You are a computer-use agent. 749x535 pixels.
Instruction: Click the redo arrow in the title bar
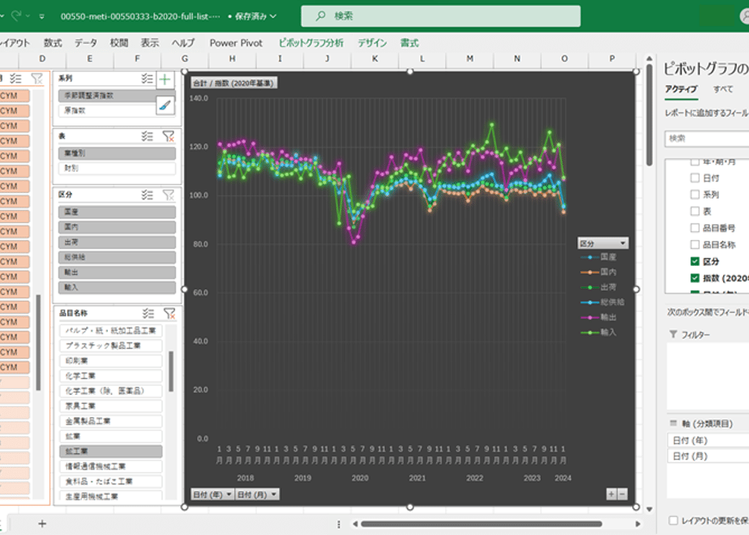(16, 15)
